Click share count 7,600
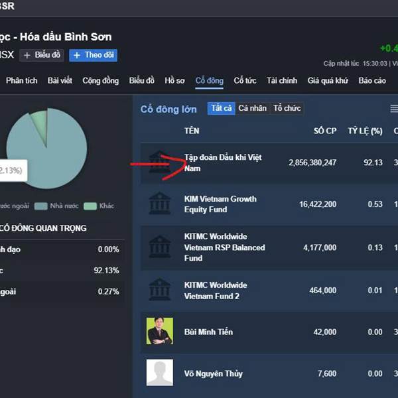Viewport: 398px width, 398px height. pos(327,373)
